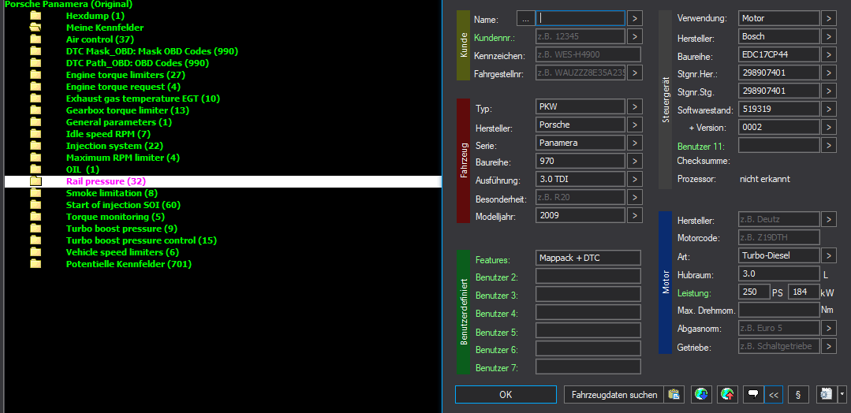Click the Benutzer 11 input field
The image size is (851, 413).
(778, 145)
